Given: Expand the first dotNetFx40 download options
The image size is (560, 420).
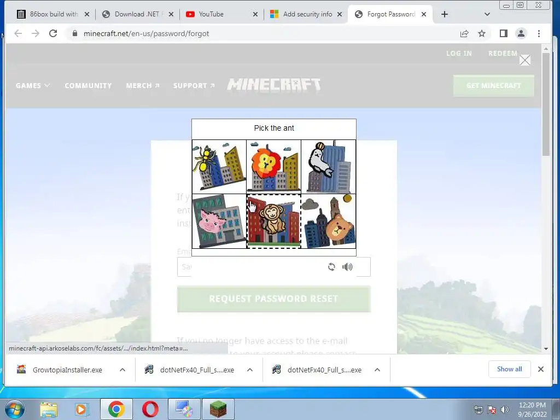Looking at the screenshot, I should 250,370.
